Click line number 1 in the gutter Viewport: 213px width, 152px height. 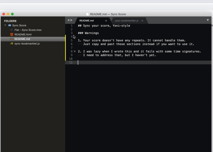click(72, 26)
